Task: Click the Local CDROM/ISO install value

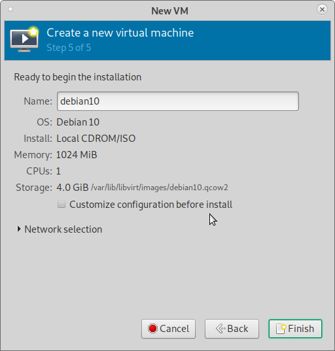Action: coord(96,139)
